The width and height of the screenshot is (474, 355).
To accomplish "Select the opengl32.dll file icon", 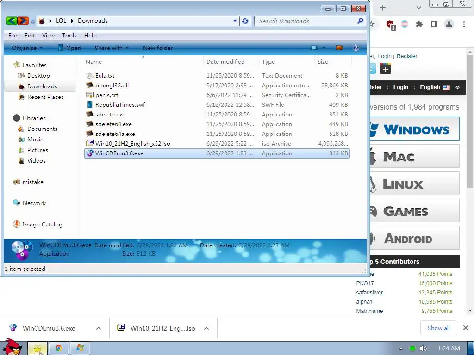I will [x=89, y=85].
